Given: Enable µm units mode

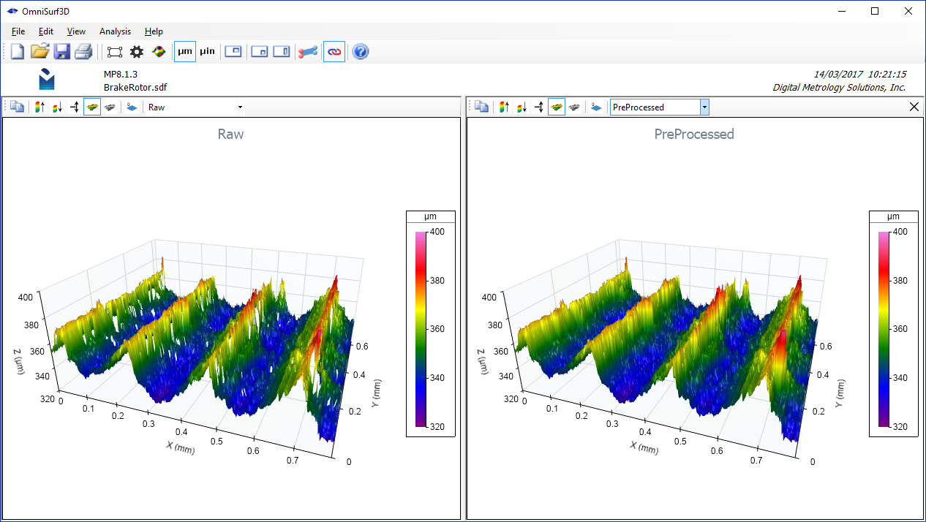Looking at the screenshot, I should pyautogui.click(x=184, y=51).
